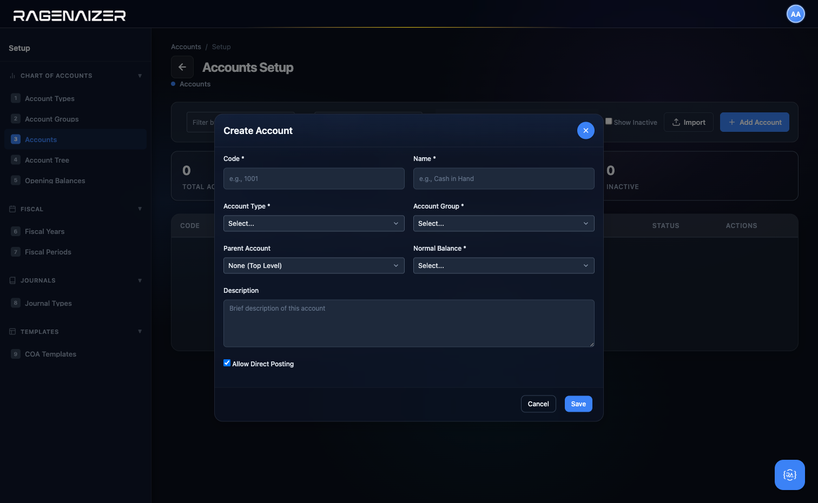
Task: Click step badge 2 for Account Groups
Action: pos(16,119)
